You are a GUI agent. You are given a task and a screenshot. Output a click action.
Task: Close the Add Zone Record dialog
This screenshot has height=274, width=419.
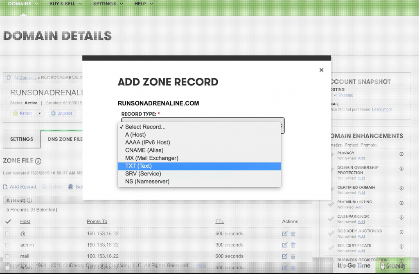(322, 70)
